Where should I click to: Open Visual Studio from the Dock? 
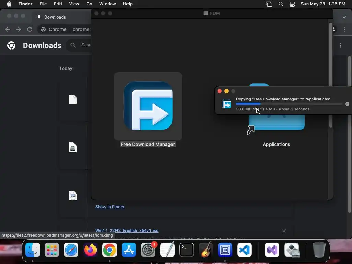[x=272, y=250]
